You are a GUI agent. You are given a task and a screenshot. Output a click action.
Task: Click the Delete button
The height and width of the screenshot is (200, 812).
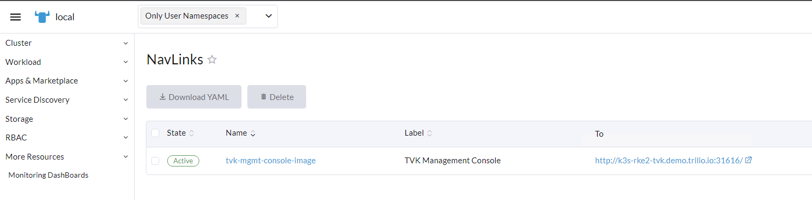click(277, 97)
